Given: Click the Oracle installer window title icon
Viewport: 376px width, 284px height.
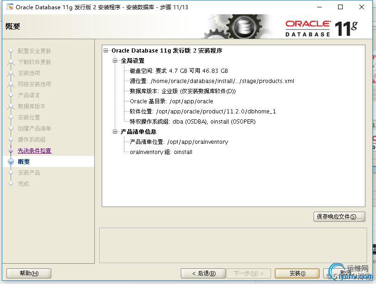Looking at the screenshot, I should (x=10, y=7).
